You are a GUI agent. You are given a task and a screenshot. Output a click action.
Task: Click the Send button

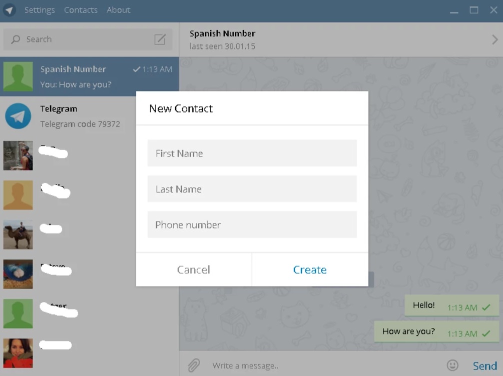tap(484, 365)
